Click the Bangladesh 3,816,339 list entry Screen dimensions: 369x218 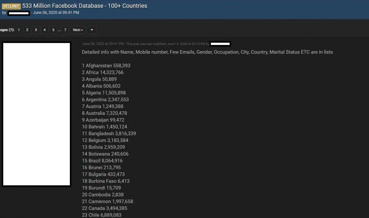pos(109,134)
